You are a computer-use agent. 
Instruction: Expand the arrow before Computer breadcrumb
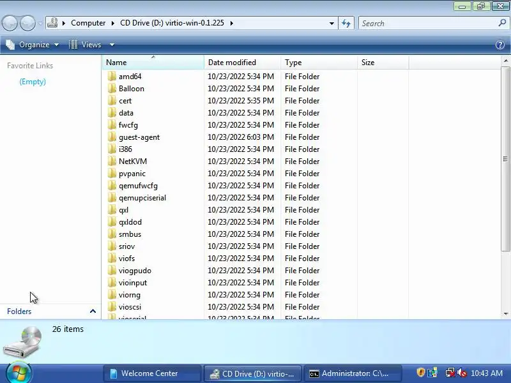coord(64,23)
